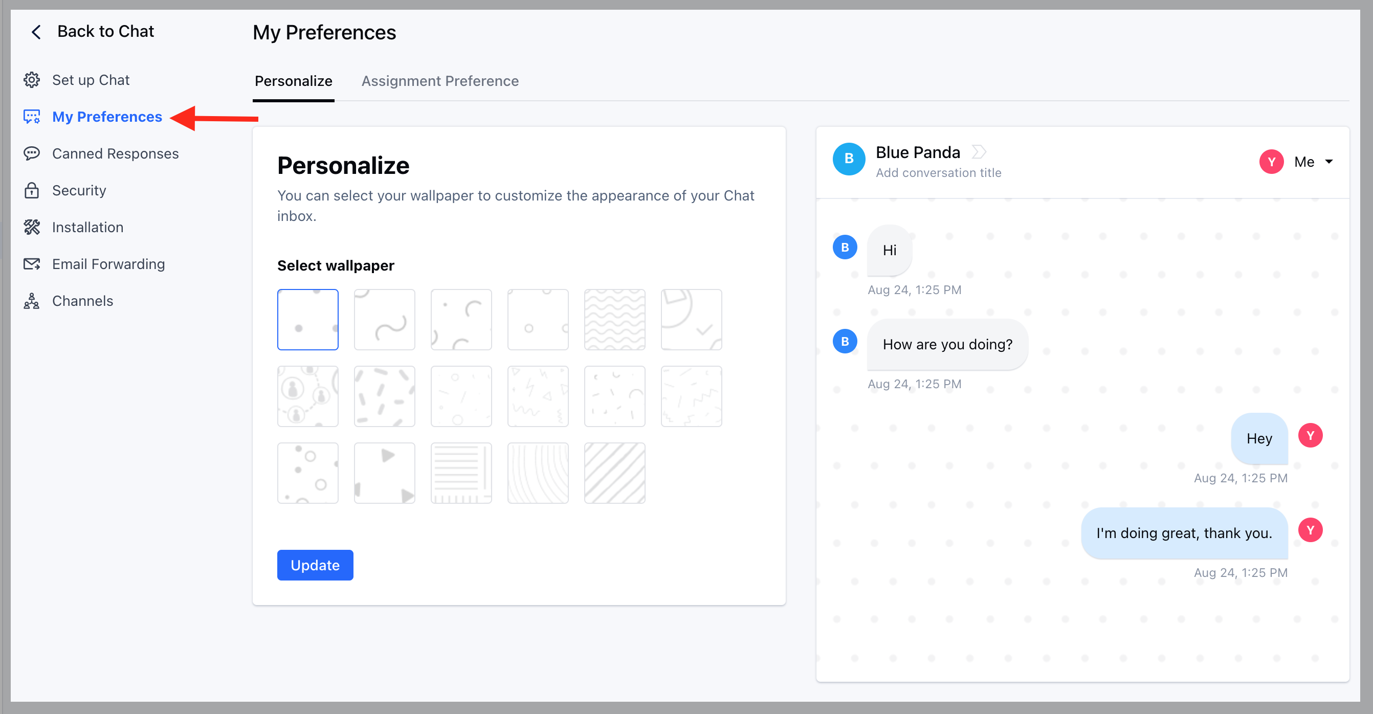
Task: Open the Channels section
Action: (x=82, y=301)
